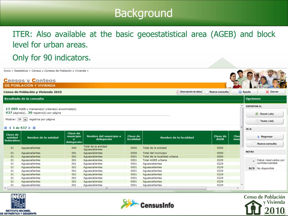
Task: Click the Inicio breadcrumb link
Action: click(7, 71)
